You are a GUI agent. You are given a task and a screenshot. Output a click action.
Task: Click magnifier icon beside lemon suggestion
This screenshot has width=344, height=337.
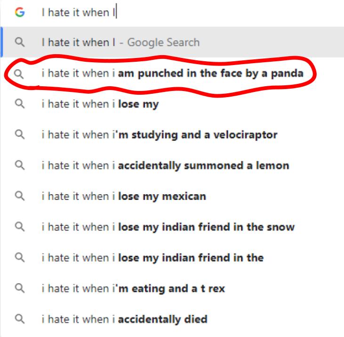[x=19, y=166]
